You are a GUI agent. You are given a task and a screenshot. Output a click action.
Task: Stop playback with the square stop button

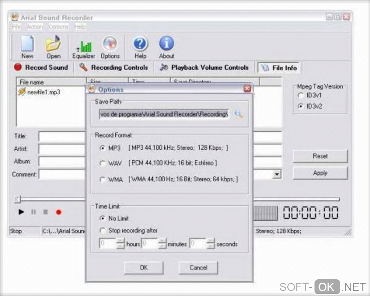[46, 212]
